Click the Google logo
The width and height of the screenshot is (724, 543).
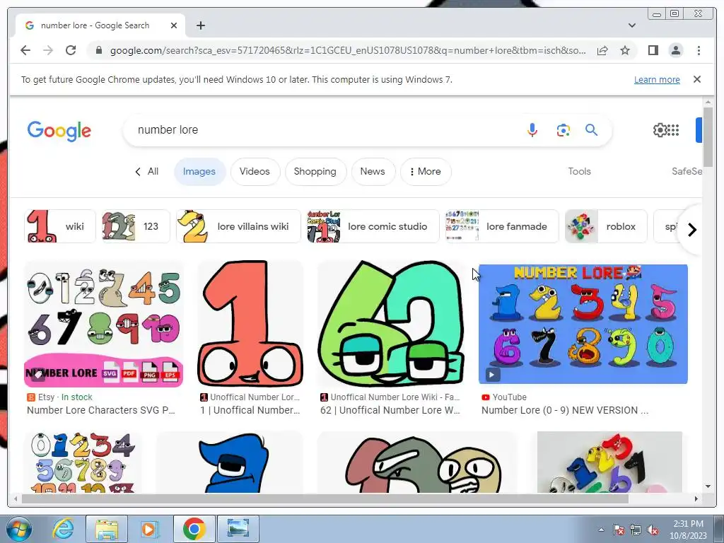coord(59,131)
